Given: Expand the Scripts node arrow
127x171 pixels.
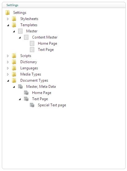Looking at the screenshot, I should 8,56.
